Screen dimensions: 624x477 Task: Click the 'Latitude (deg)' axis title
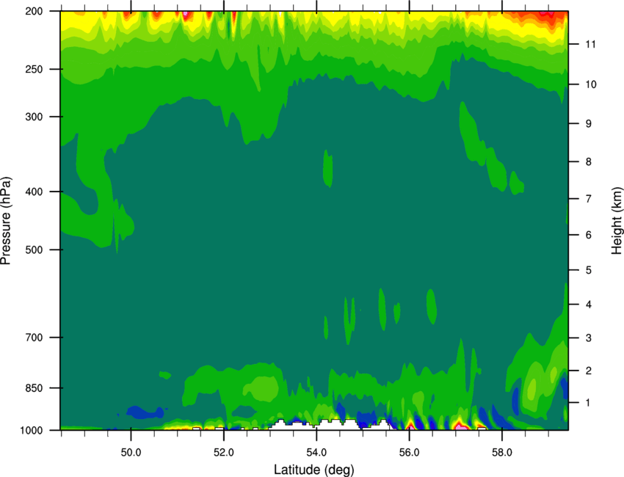[314, 470]
